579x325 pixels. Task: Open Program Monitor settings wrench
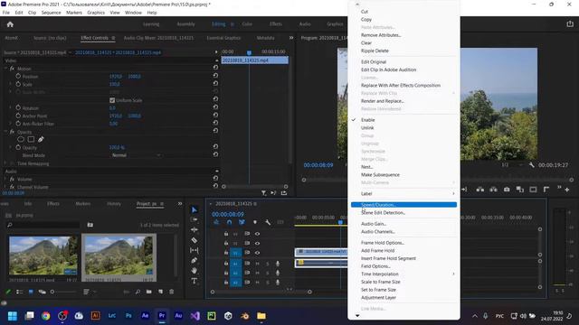531,165
